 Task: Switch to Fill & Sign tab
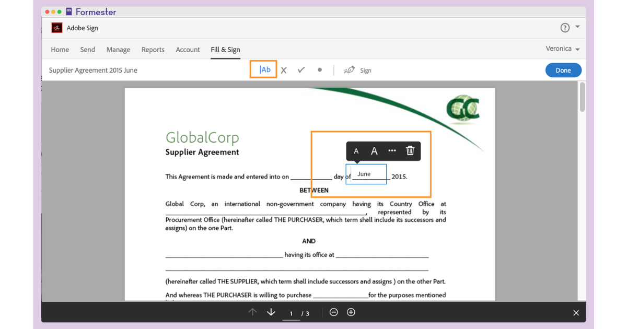click(225, 50)
